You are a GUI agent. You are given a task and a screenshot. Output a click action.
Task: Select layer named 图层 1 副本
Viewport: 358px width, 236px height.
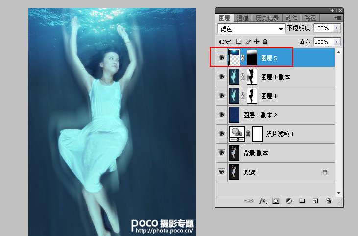click(x=276, y=77)
